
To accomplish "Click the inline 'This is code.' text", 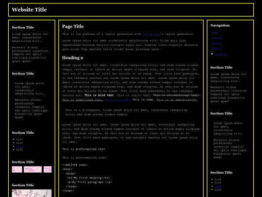I will [x=144, y=100].
